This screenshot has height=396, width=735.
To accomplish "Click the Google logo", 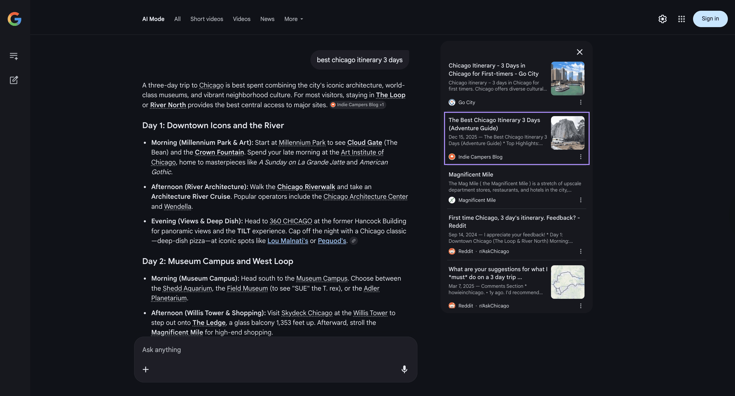I will [15, 19].
